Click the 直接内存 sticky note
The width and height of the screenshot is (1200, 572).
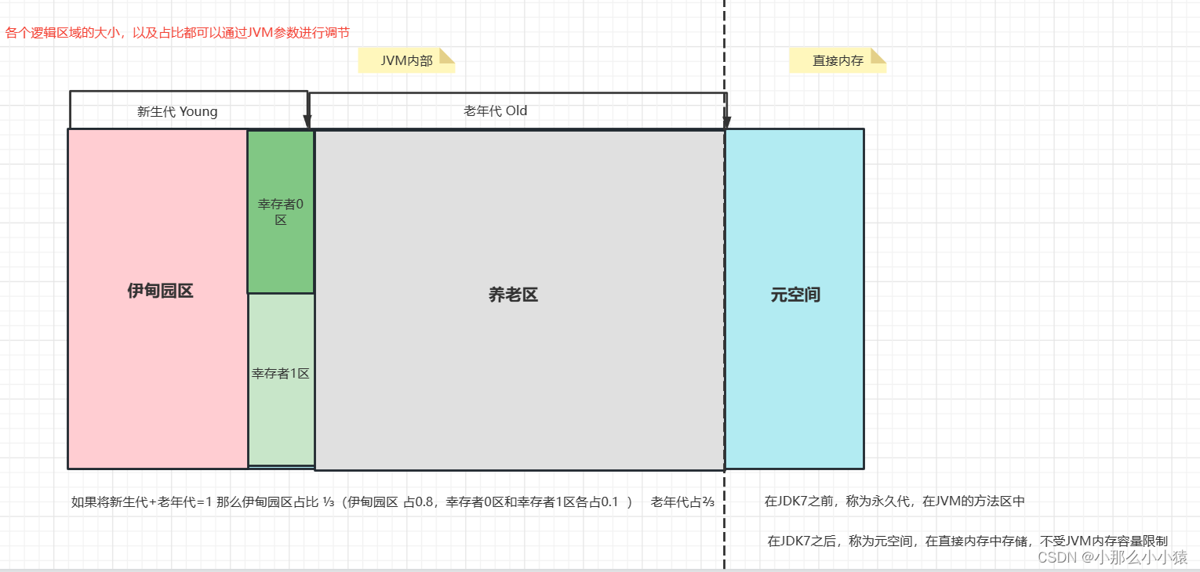tap(838, 60)
